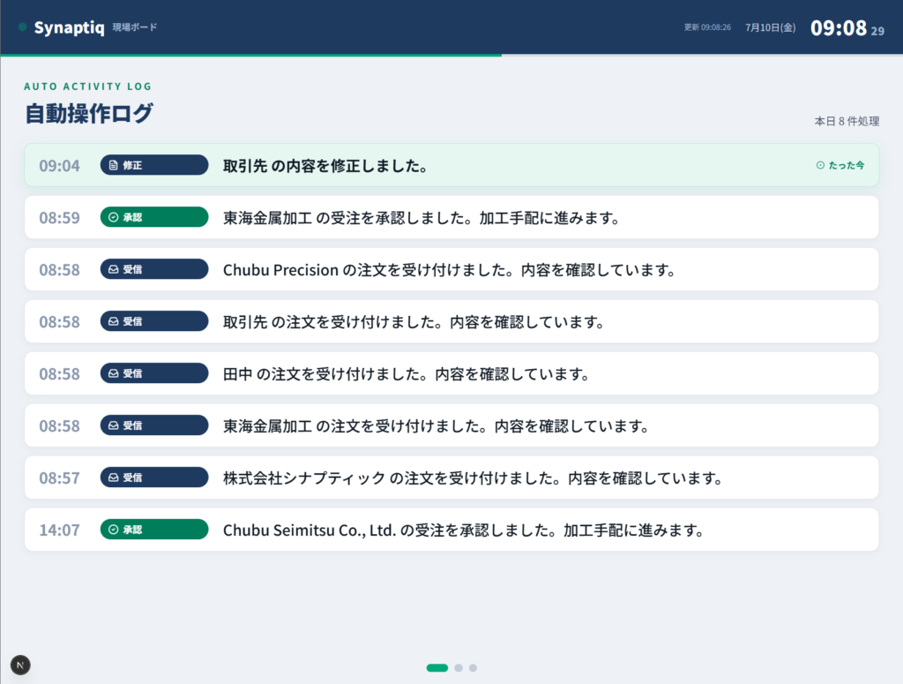
Task: Click the 修正 badge on the 09:04 row
Action: [154, 165]
